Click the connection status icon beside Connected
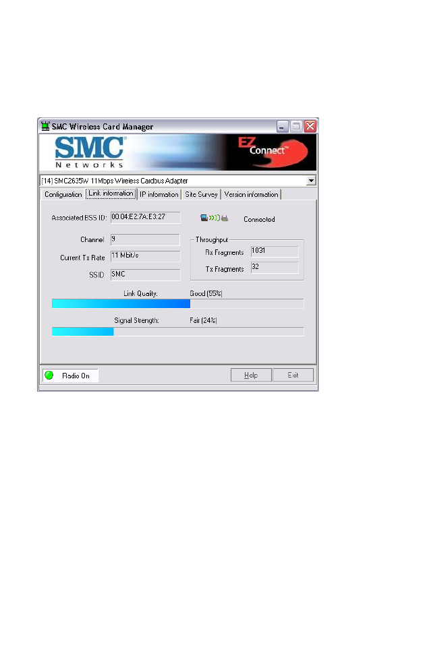This screenshot has width=425, height=652. click(x=214, y=218)
